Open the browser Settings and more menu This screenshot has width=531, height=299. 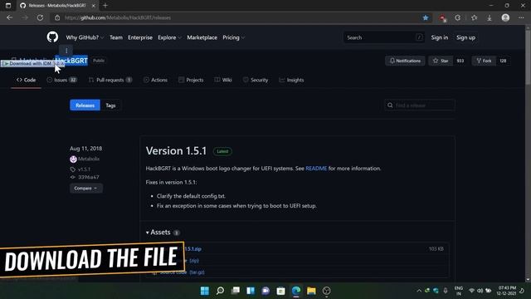(521, 17)
